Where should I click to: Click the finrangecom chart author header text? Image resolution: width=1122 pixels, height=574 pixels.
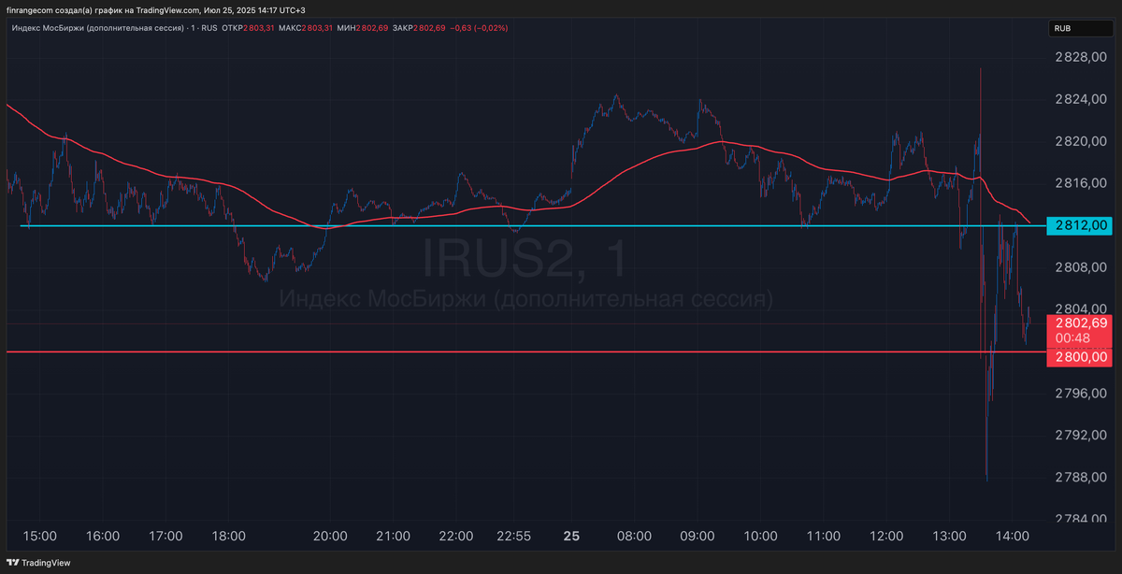coord(155,9)
